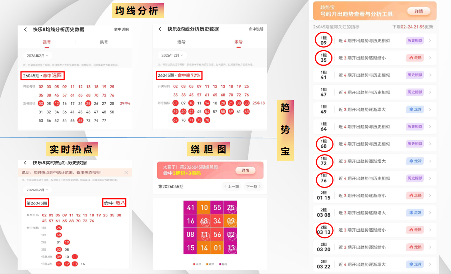Go to 上一期 in 绕胆图
Image resolution: width=451 pixels, height=274 pixels.
click(231, 186)
